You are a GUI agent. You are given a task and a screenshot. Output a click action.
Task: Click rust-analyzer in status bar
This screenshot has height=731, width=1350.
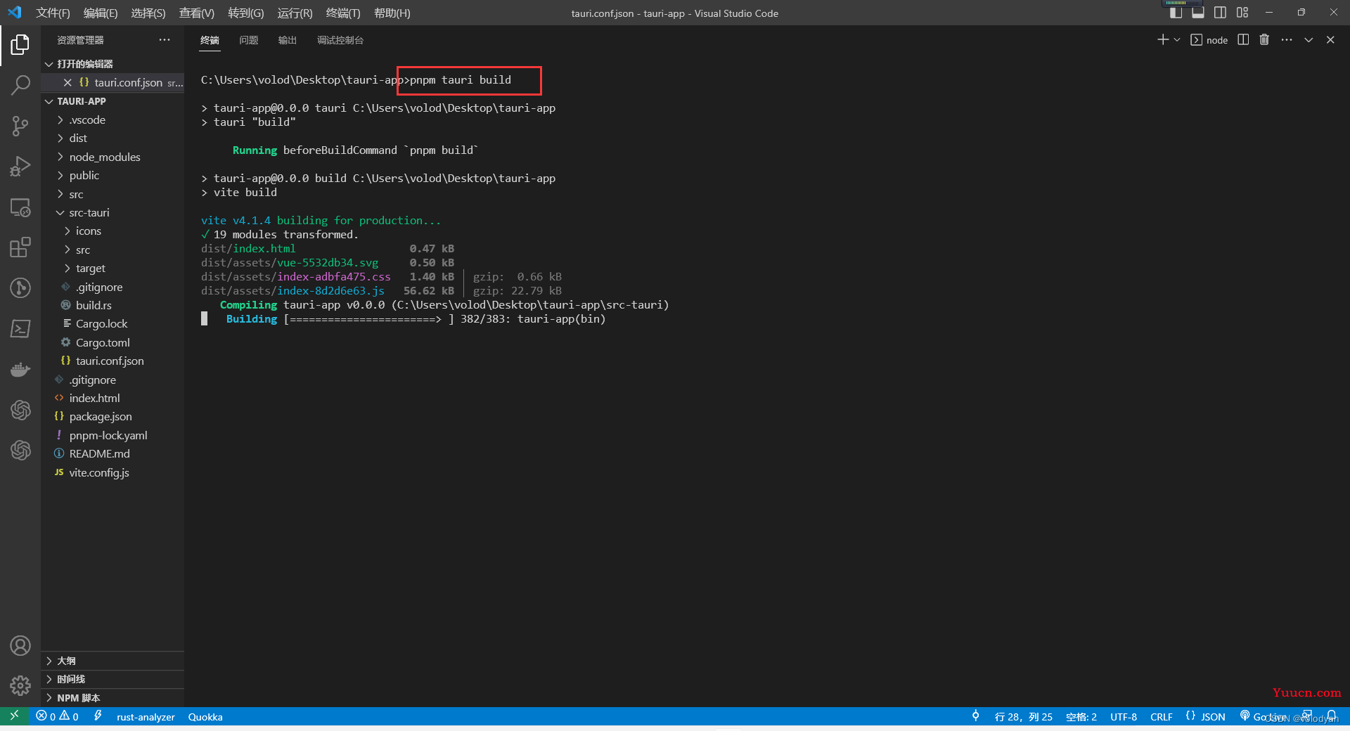click(146, 717)
